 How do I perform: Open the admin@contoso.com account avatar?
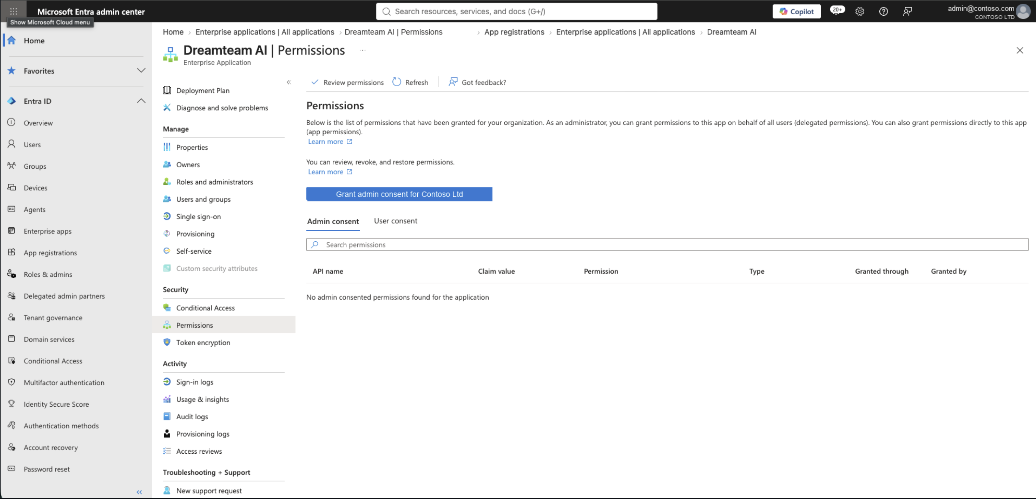pos(1023,11)
